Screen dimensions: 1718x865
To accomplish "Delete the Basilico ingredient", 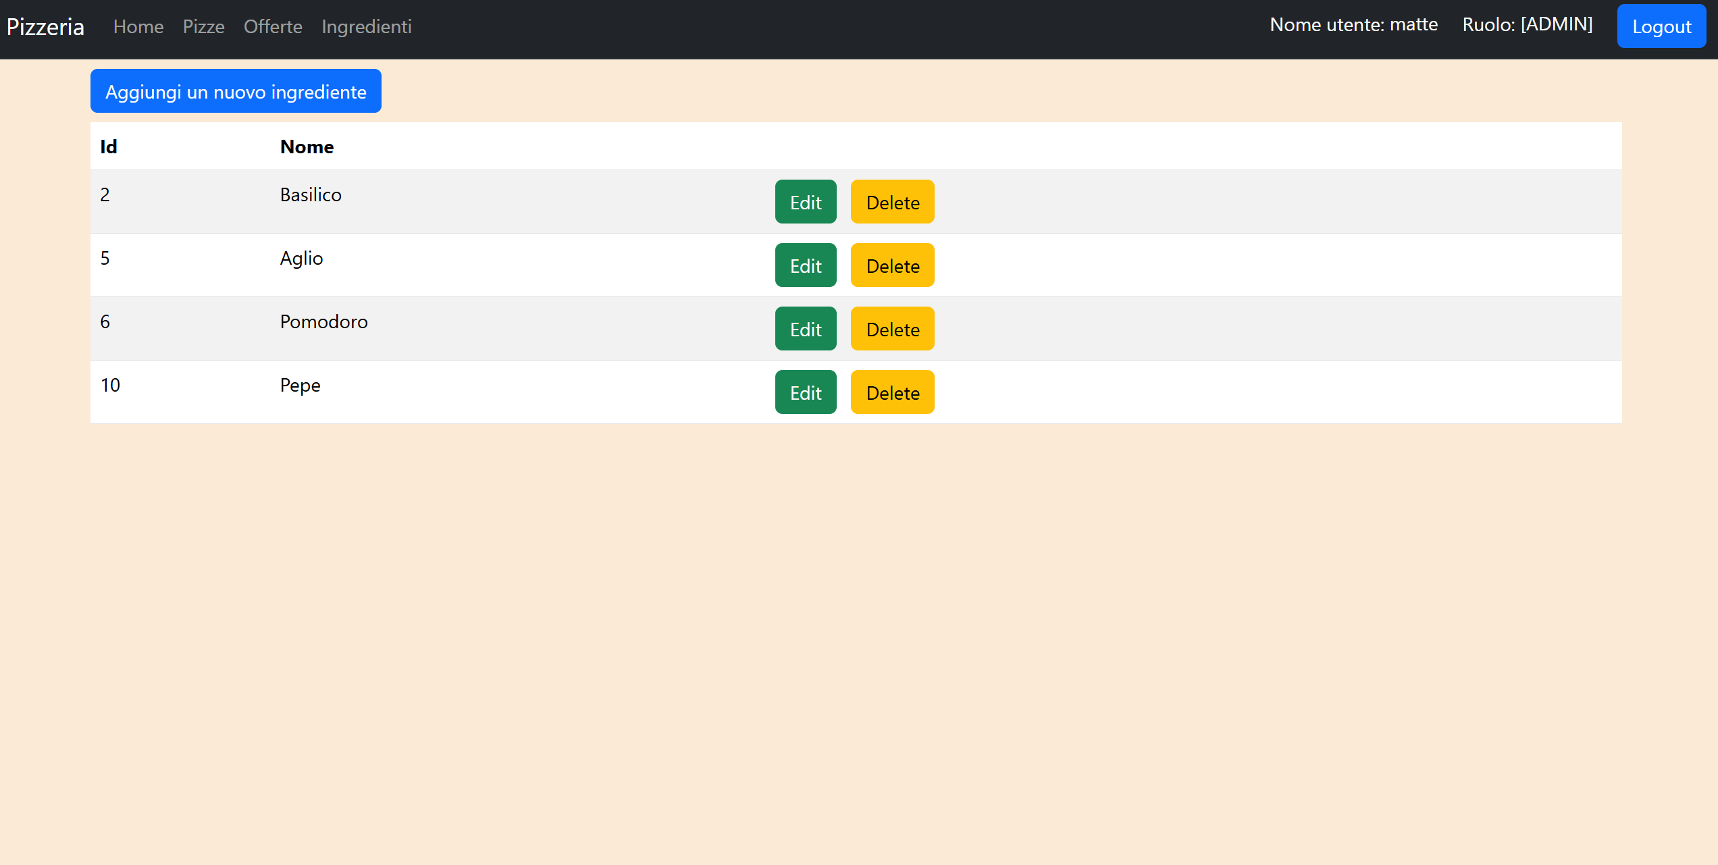I will (892, 202).
